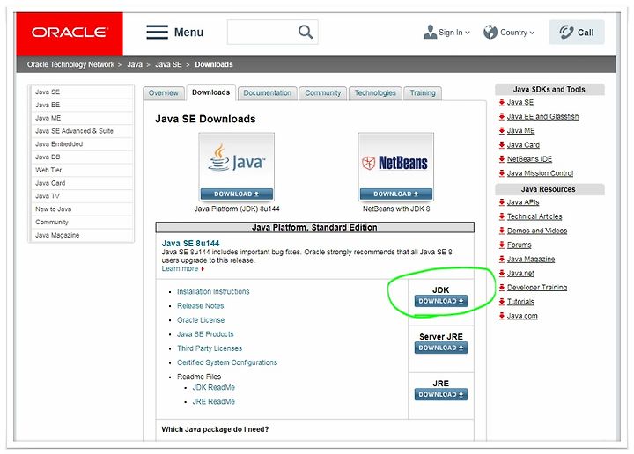Select Web Tier in left sidebar
Viewport: 634px width, 454px height.
click(82, 170)
